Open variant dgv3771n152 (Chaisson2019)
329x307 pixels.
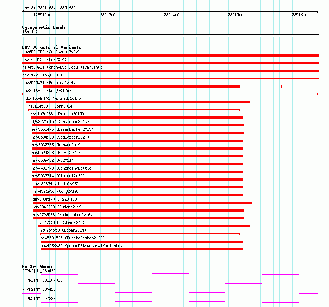pos(60,122)
